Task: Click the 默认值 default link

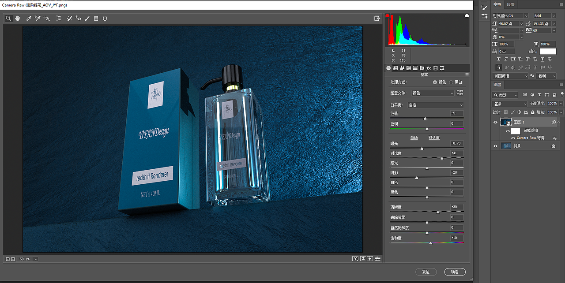Action: (434, 138)
